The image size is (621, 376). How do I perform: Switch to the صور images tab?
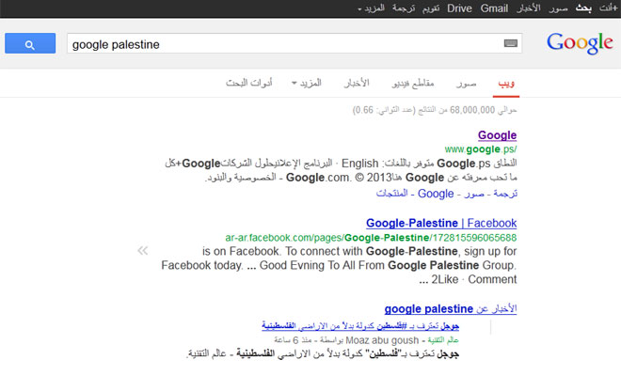pyautogui.click(x=466, y=84)
